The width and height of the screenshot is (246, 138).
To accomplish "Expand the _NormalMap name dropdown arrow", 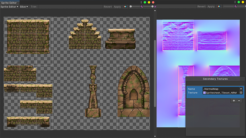I will pos(241,89).
